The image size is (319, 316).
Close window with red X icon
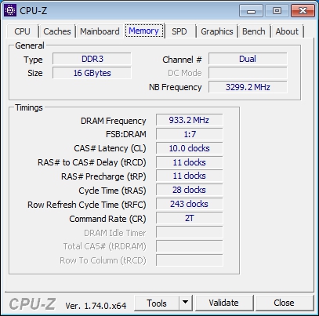pyautogui.click(x=303, y=11)
